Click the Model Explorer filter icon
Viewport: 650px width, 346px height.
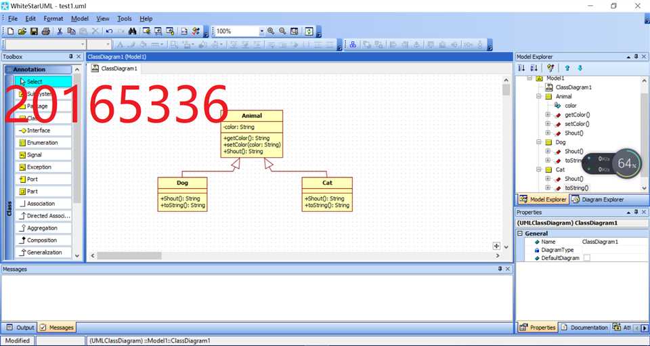coord(550,68)
